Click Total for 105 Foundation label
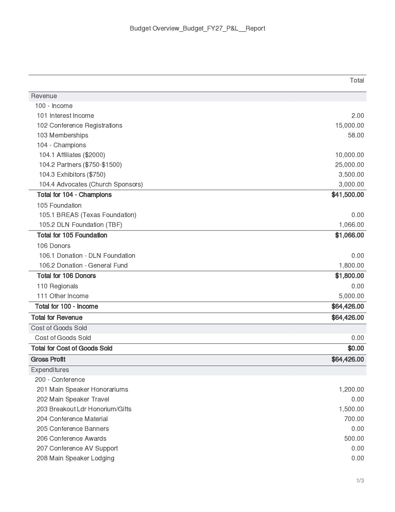This screenshot has width=395, height=512. (72, 235)
